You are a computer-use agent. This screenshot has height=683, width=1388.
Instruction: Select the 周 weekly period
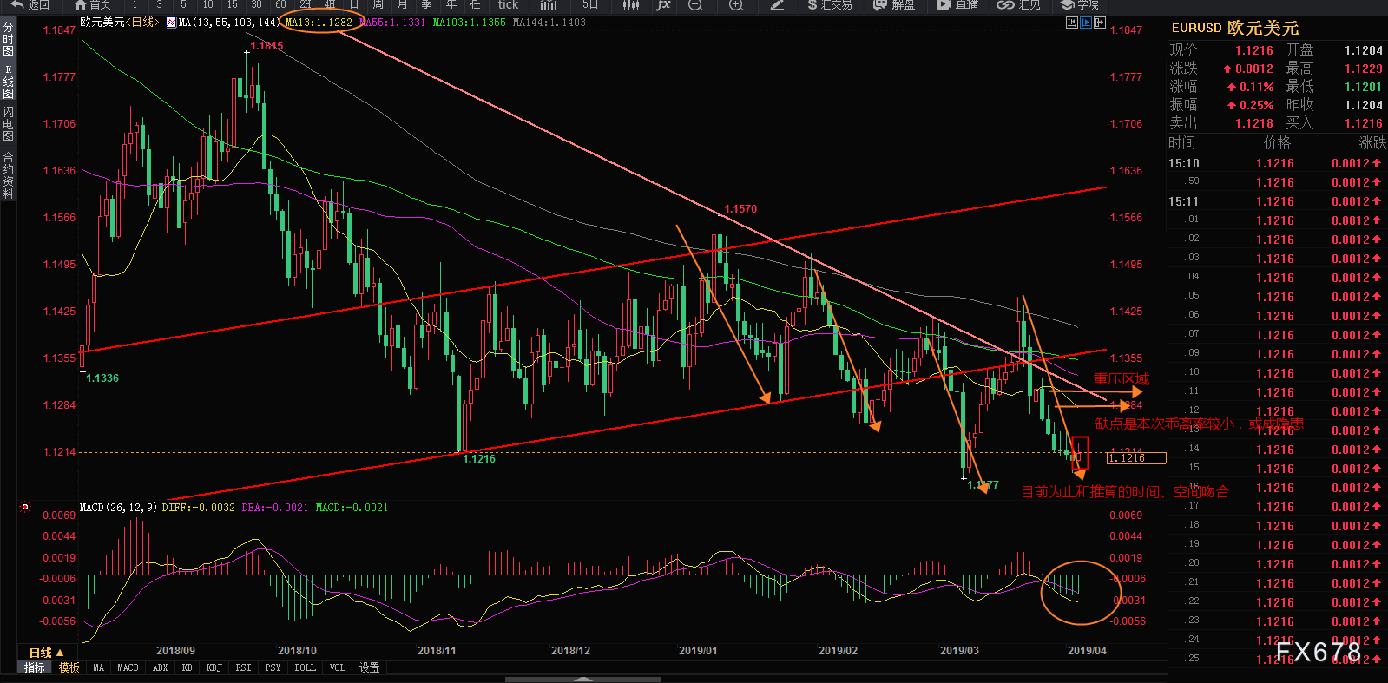click(x=378, y=4)
